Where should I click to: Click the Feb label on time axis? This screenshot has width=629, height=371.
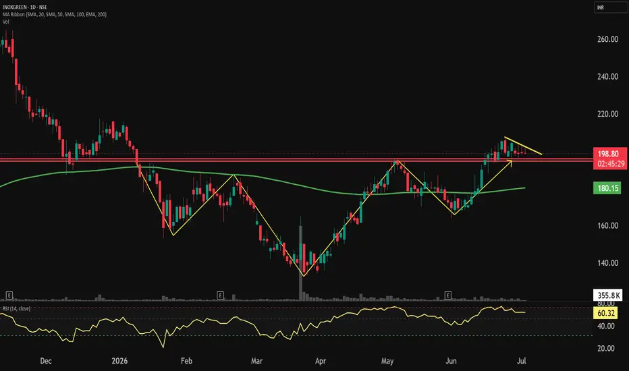[x=186, y=361]
